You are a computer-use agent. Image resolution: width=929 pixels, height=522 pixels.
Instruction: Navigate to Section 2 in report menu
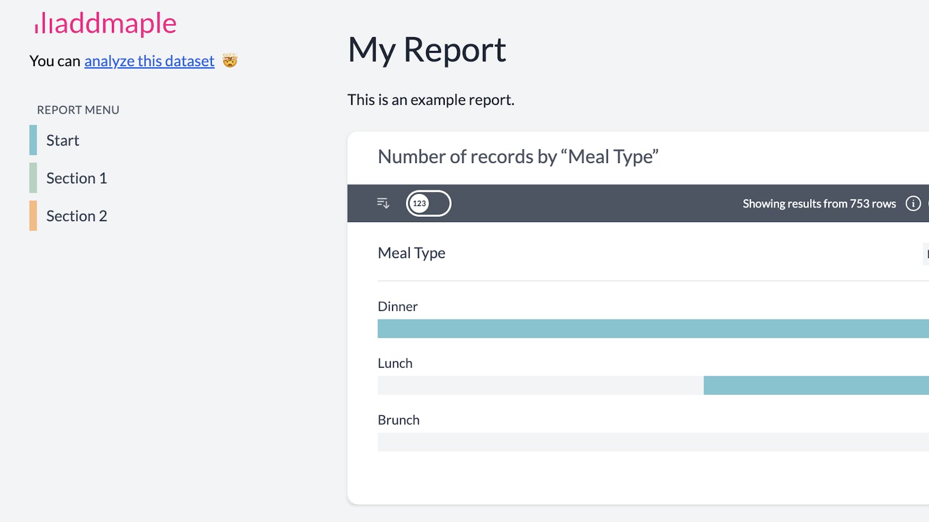click(x=77, y=216)
